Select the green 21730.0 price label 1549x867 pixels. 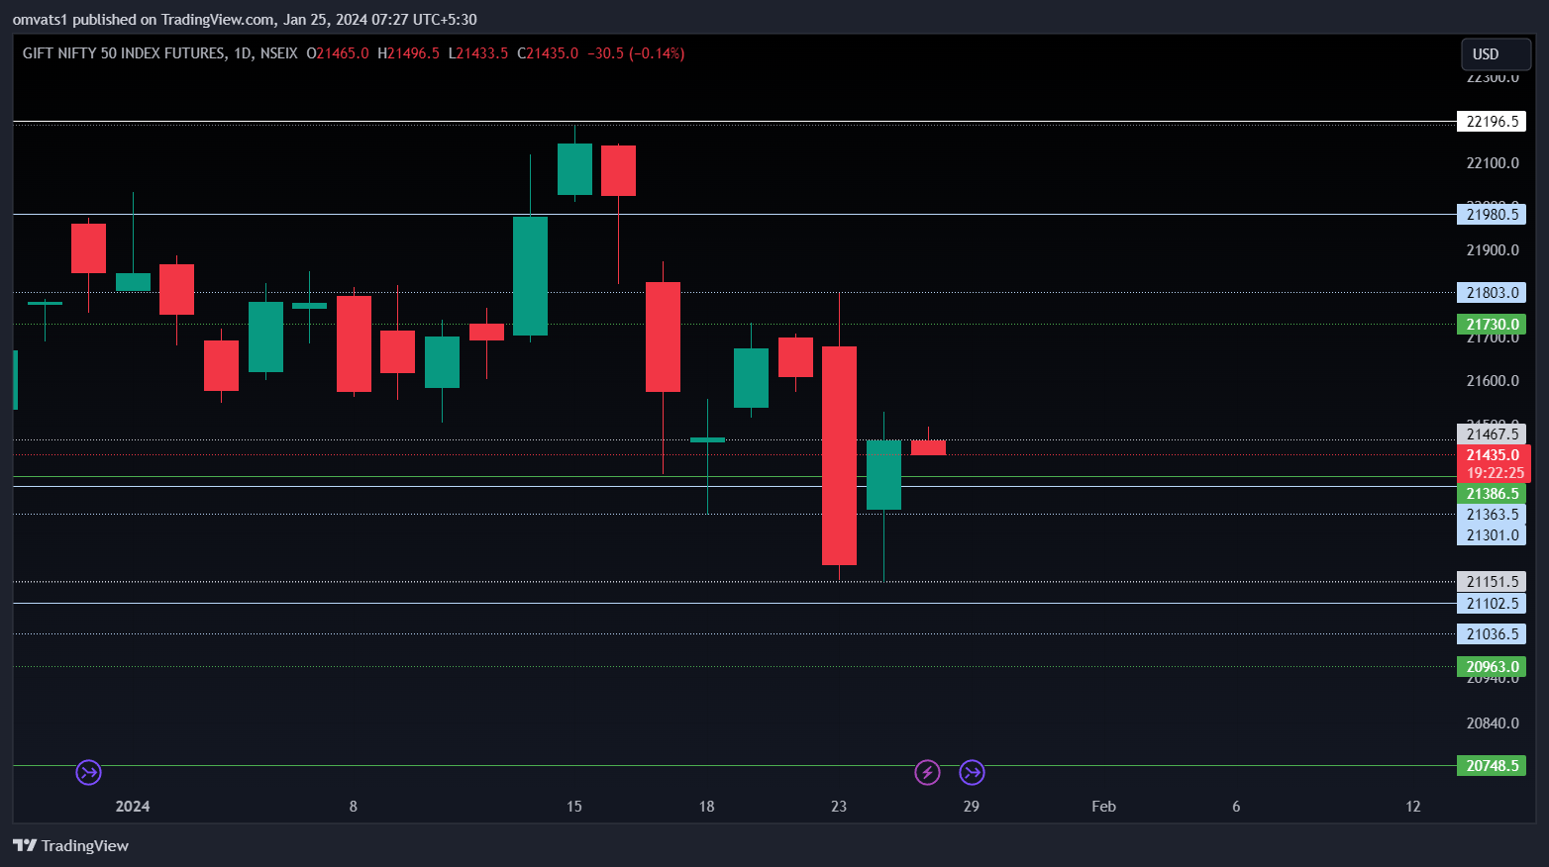point(1492,324)
